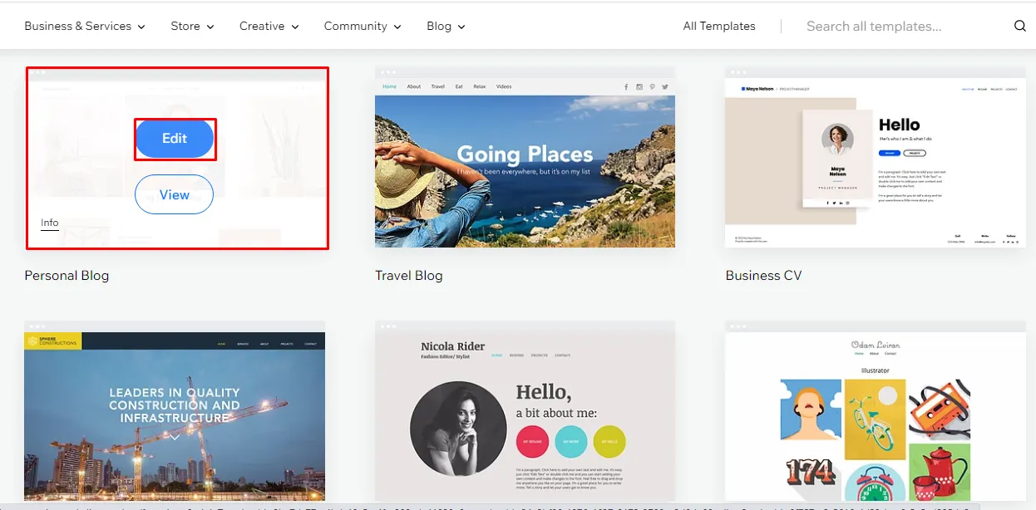Viewport: 1036px width, 510px height.
Task: Go to All Templates
Action: [719, 26]
